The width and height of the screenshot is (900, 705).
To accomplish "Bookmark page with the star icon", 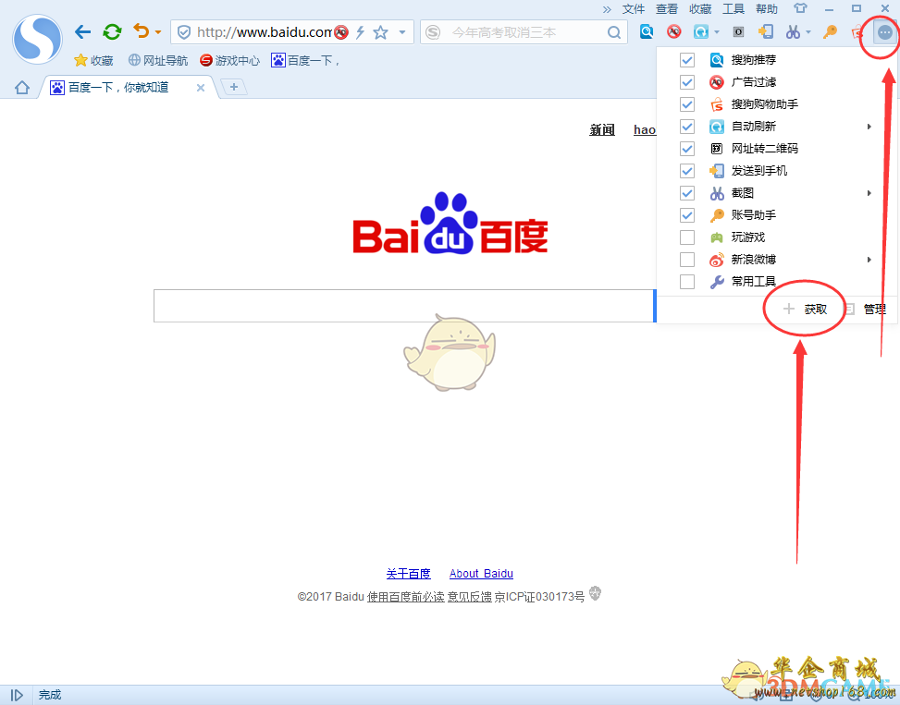I will pyautogui.click(x=380, y=32).
